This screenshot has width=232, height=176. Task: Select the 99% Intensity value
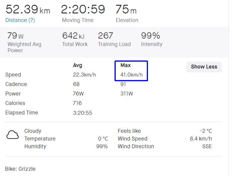click(x=150, y=36)
